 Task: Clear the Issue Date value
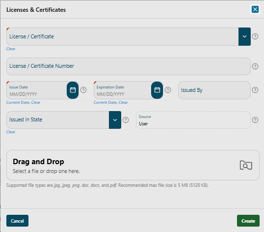tap(36, 102)
